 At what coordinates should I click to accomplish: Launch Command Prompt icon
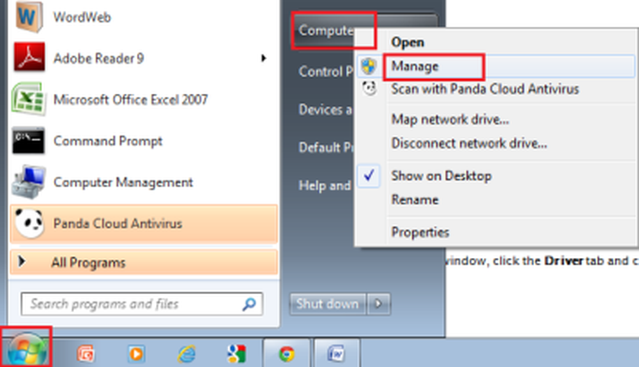point(28,141)
